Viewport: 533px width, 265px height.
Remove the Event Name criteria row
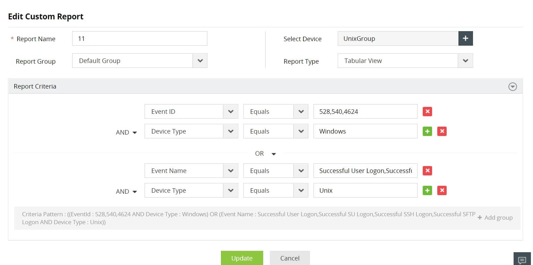[427, 171]
